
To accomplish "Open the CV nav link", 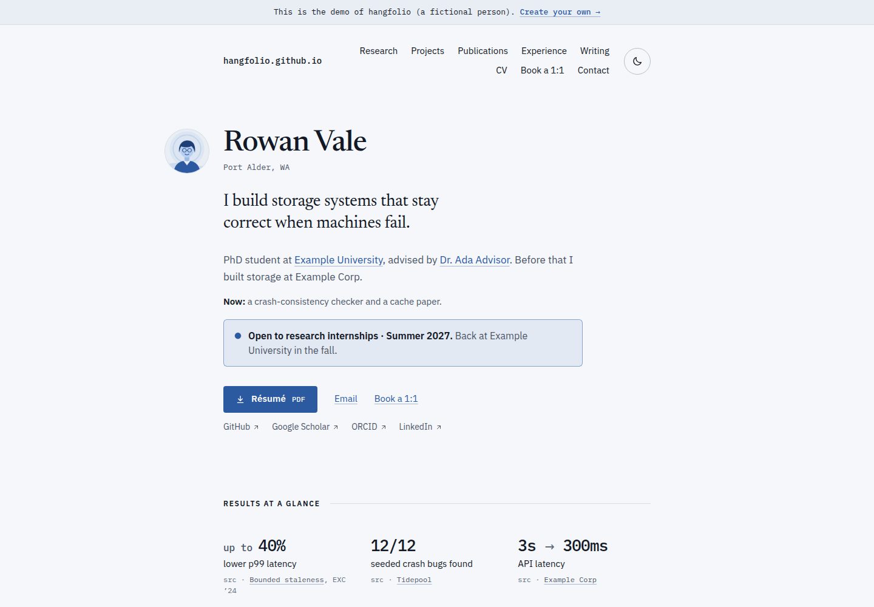I will (x=501, y=70).
